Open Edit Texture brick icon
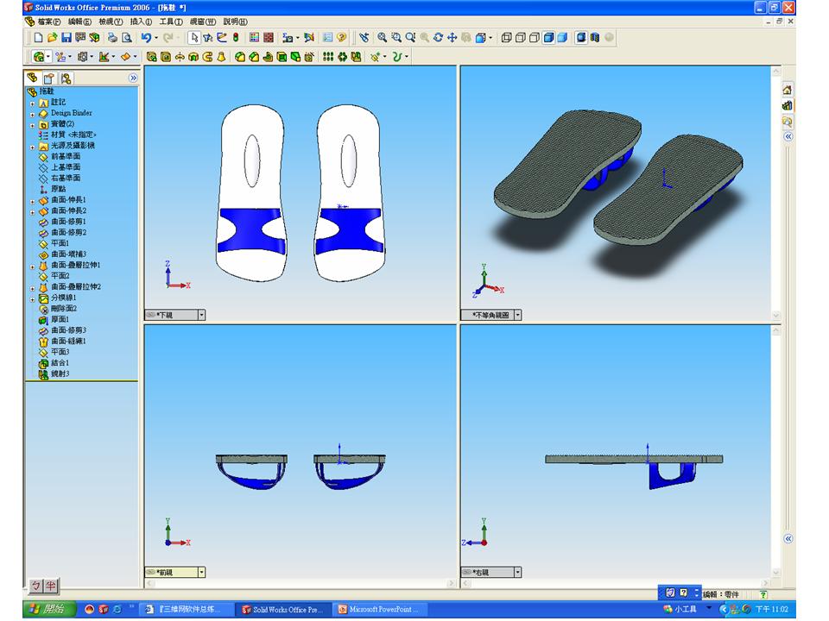Image resolution: width=829 pixels, height=621 pixels. [269, 37]
